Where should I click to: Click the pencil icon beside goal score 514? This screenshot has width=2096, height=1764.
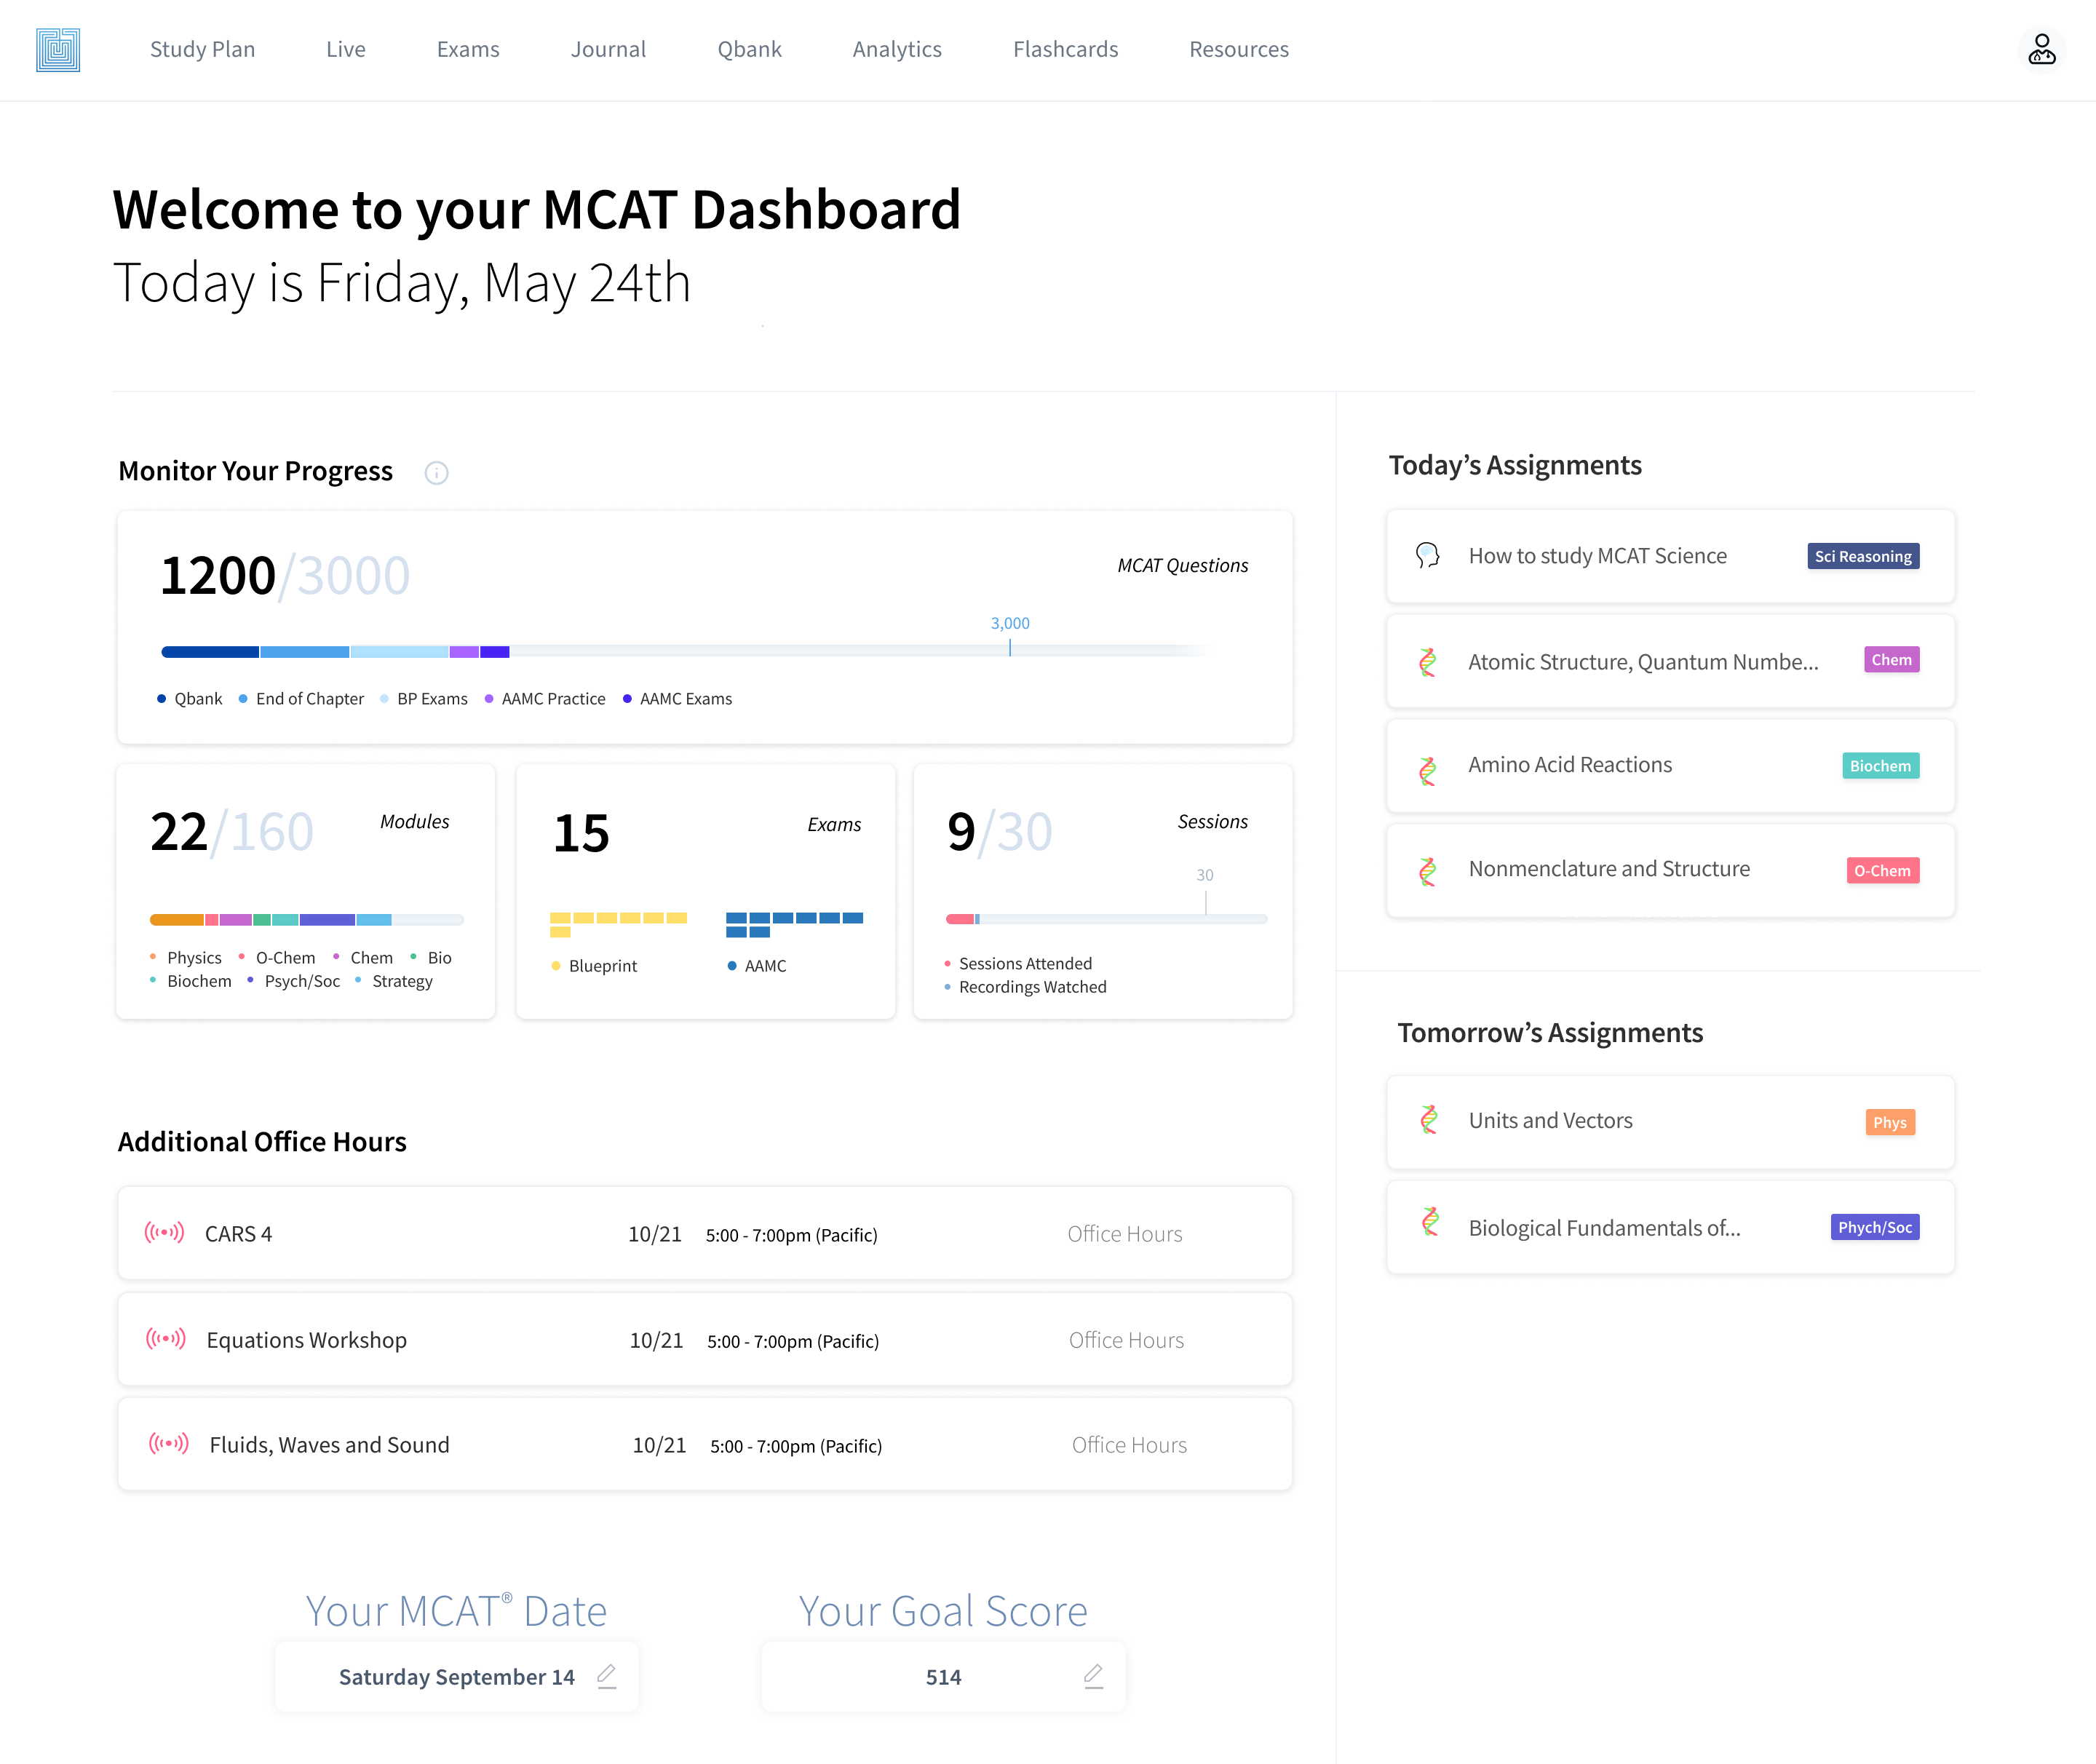coord(1093,1676)
